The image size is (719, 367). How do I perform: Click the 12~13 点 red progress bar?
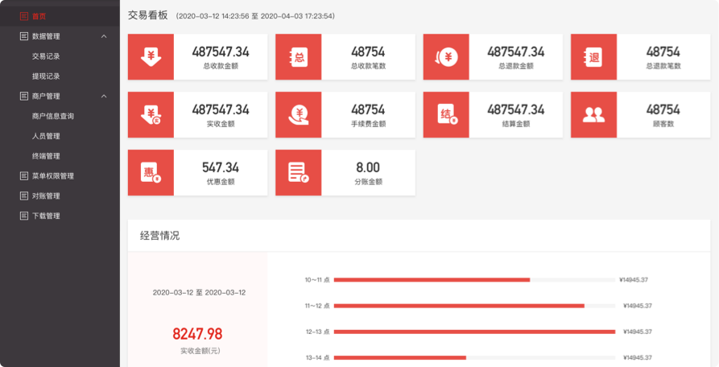pyautogui.click(x=473, y=332)
